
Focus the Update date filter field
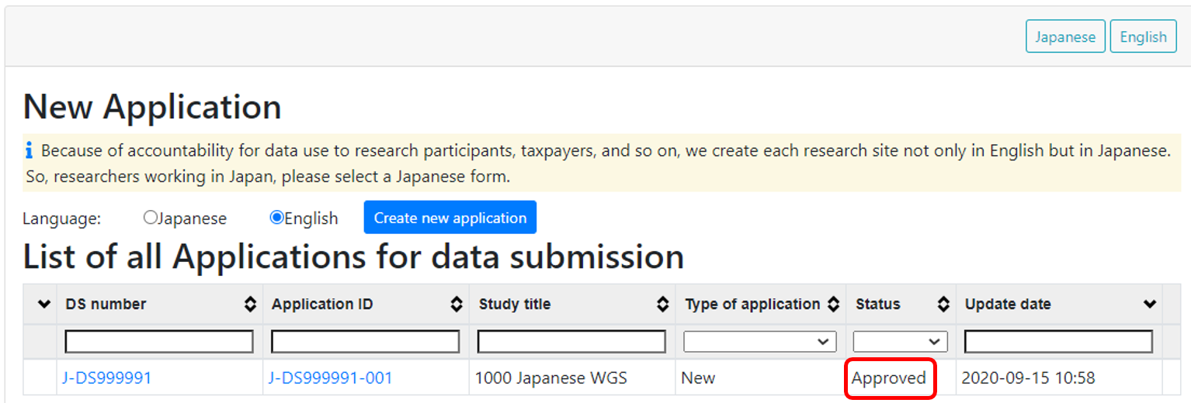pyautogui.click(x=1058, y=342)
